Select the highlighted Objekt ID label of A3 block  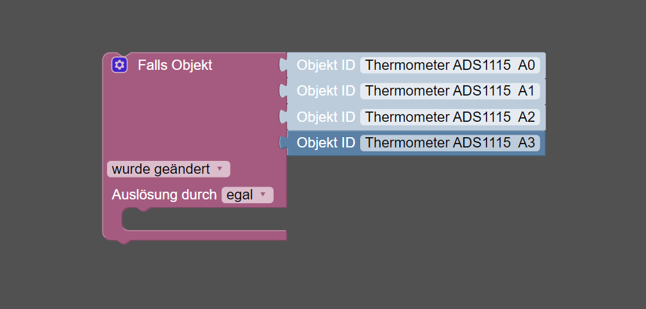(326, 142)
